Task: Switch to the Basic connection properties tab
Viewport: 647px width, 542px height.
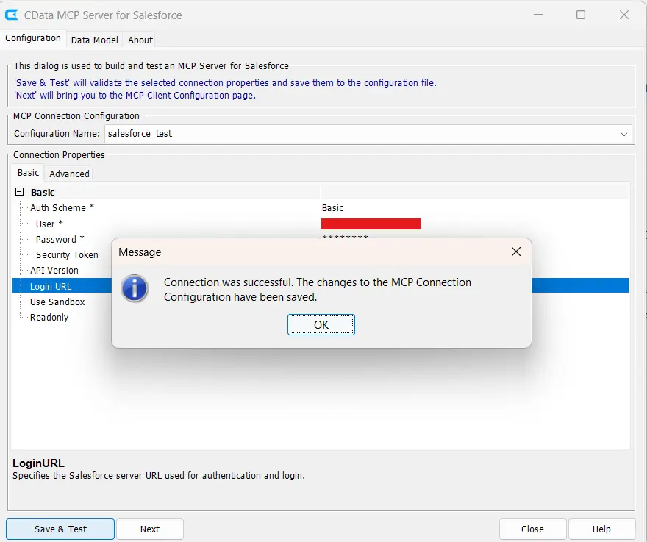Action: point(27,172)
